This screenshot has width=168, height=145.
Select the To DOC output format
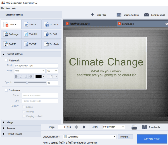coord(31,24)
